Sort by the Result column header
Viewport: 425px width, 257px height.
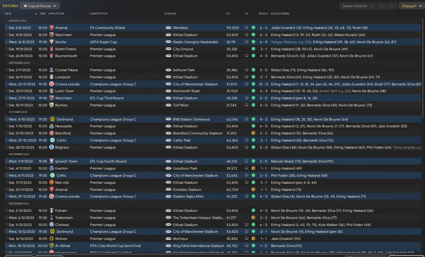(264, 14)
